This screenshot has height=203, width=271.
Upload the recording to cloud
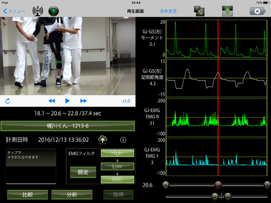tap(103, 139)
